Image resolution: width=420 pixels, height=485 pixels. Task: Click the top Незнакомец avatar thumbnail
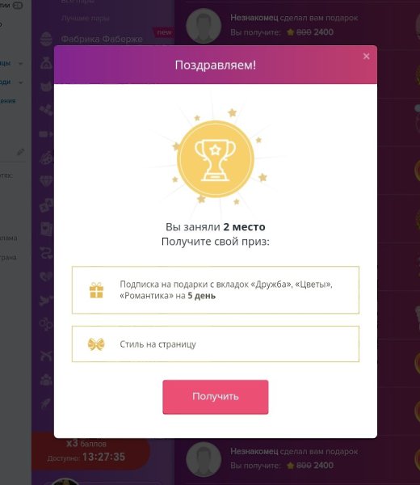204,26
